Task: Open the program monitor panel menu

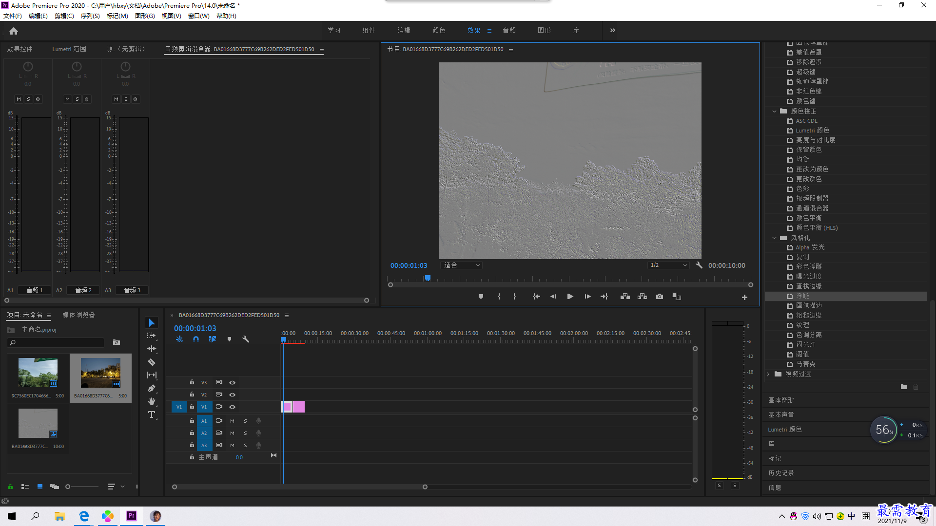Action: 511,49
